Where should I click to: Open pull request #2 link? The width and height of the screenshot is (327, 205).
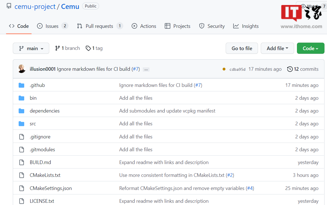click(x=230, y=175)
